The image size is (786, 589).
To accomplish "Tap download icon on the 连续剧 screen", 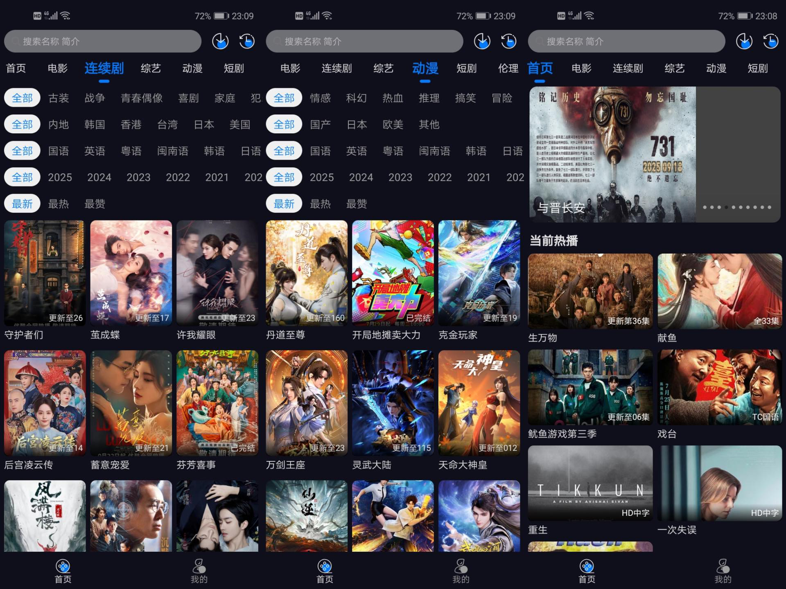I will (220, 41).
